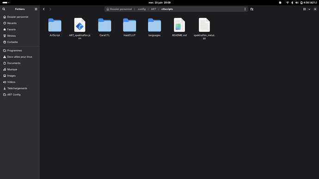The height and width of the screenshot is (179, 319).
Task: Navigate to Dossier personnel in path bar
Action: point(119,9)
